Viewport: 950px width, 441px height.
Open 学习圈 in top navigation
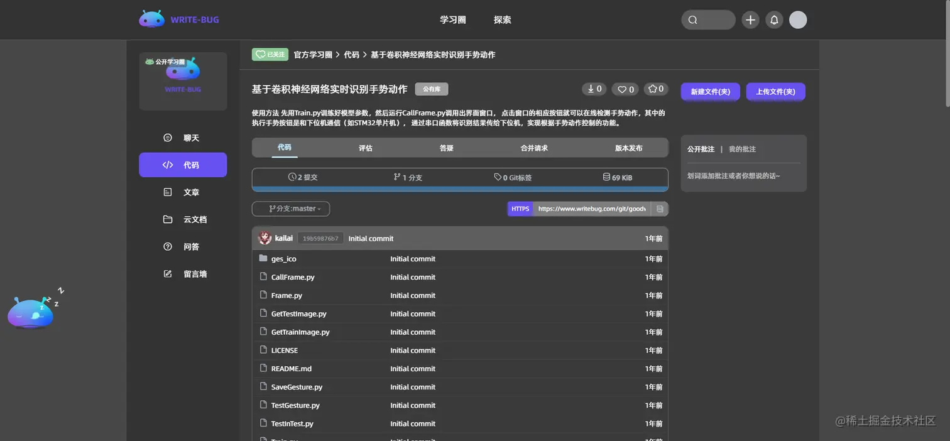[452, 19]
